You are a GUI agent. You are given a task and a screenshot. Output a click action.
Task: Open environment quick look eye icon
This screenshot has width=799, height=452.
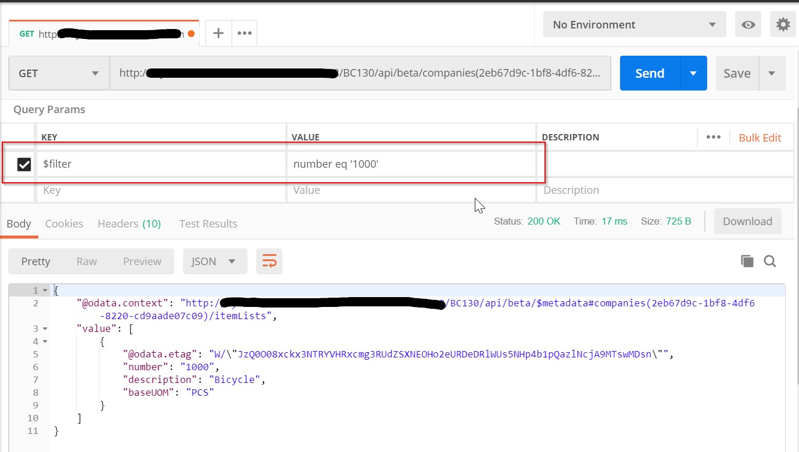pyautogui.click(x=748, y=25)
